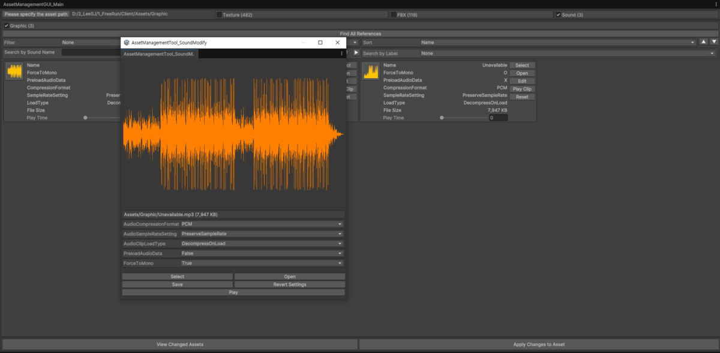The width and height of the screenshot is (720, 353).
Task: Click the Apply Changes to Asset button
Action: pyautogui.click(x=539, y=345)
